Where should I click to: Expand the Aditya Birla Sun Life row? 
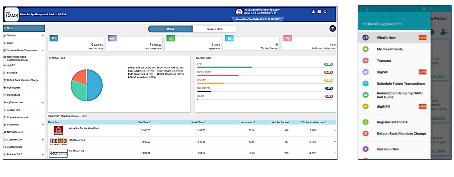tap(335, 130)
